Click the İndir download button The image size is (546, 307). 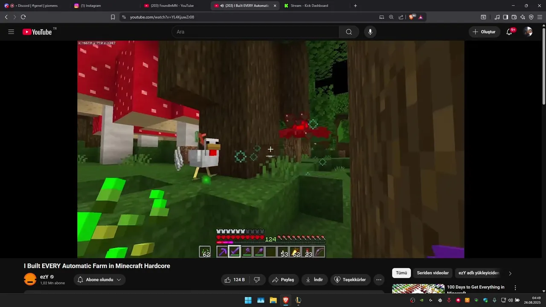click(314, 280)
